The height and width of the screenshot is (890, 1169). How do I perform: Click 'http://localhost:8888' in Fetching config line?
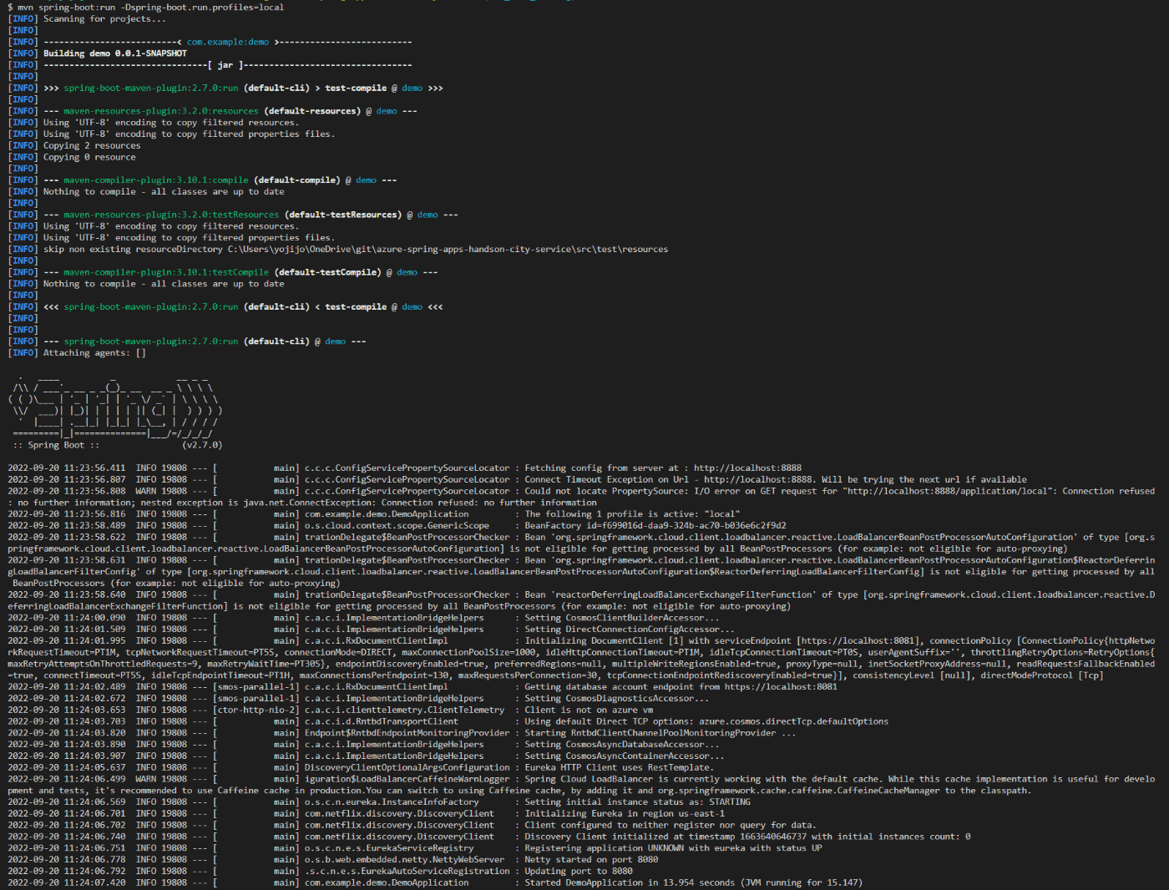[747, 468]
